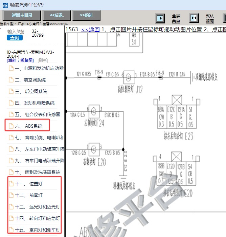Image resolution: width=226 pixels, height=237 pixels.
Task: Click the document icon beside 发动机电喷系统
Action: tap(11, 103)
